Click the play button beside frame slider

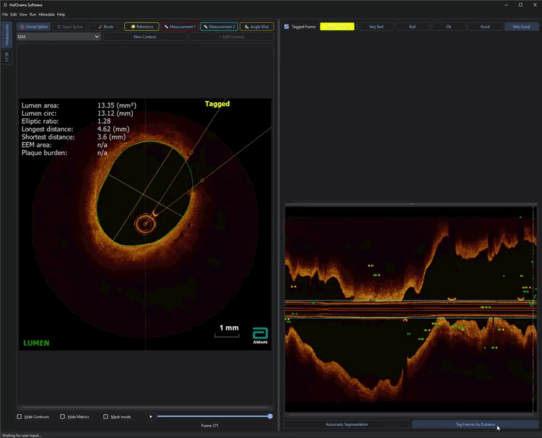click(x=150, y=416)
